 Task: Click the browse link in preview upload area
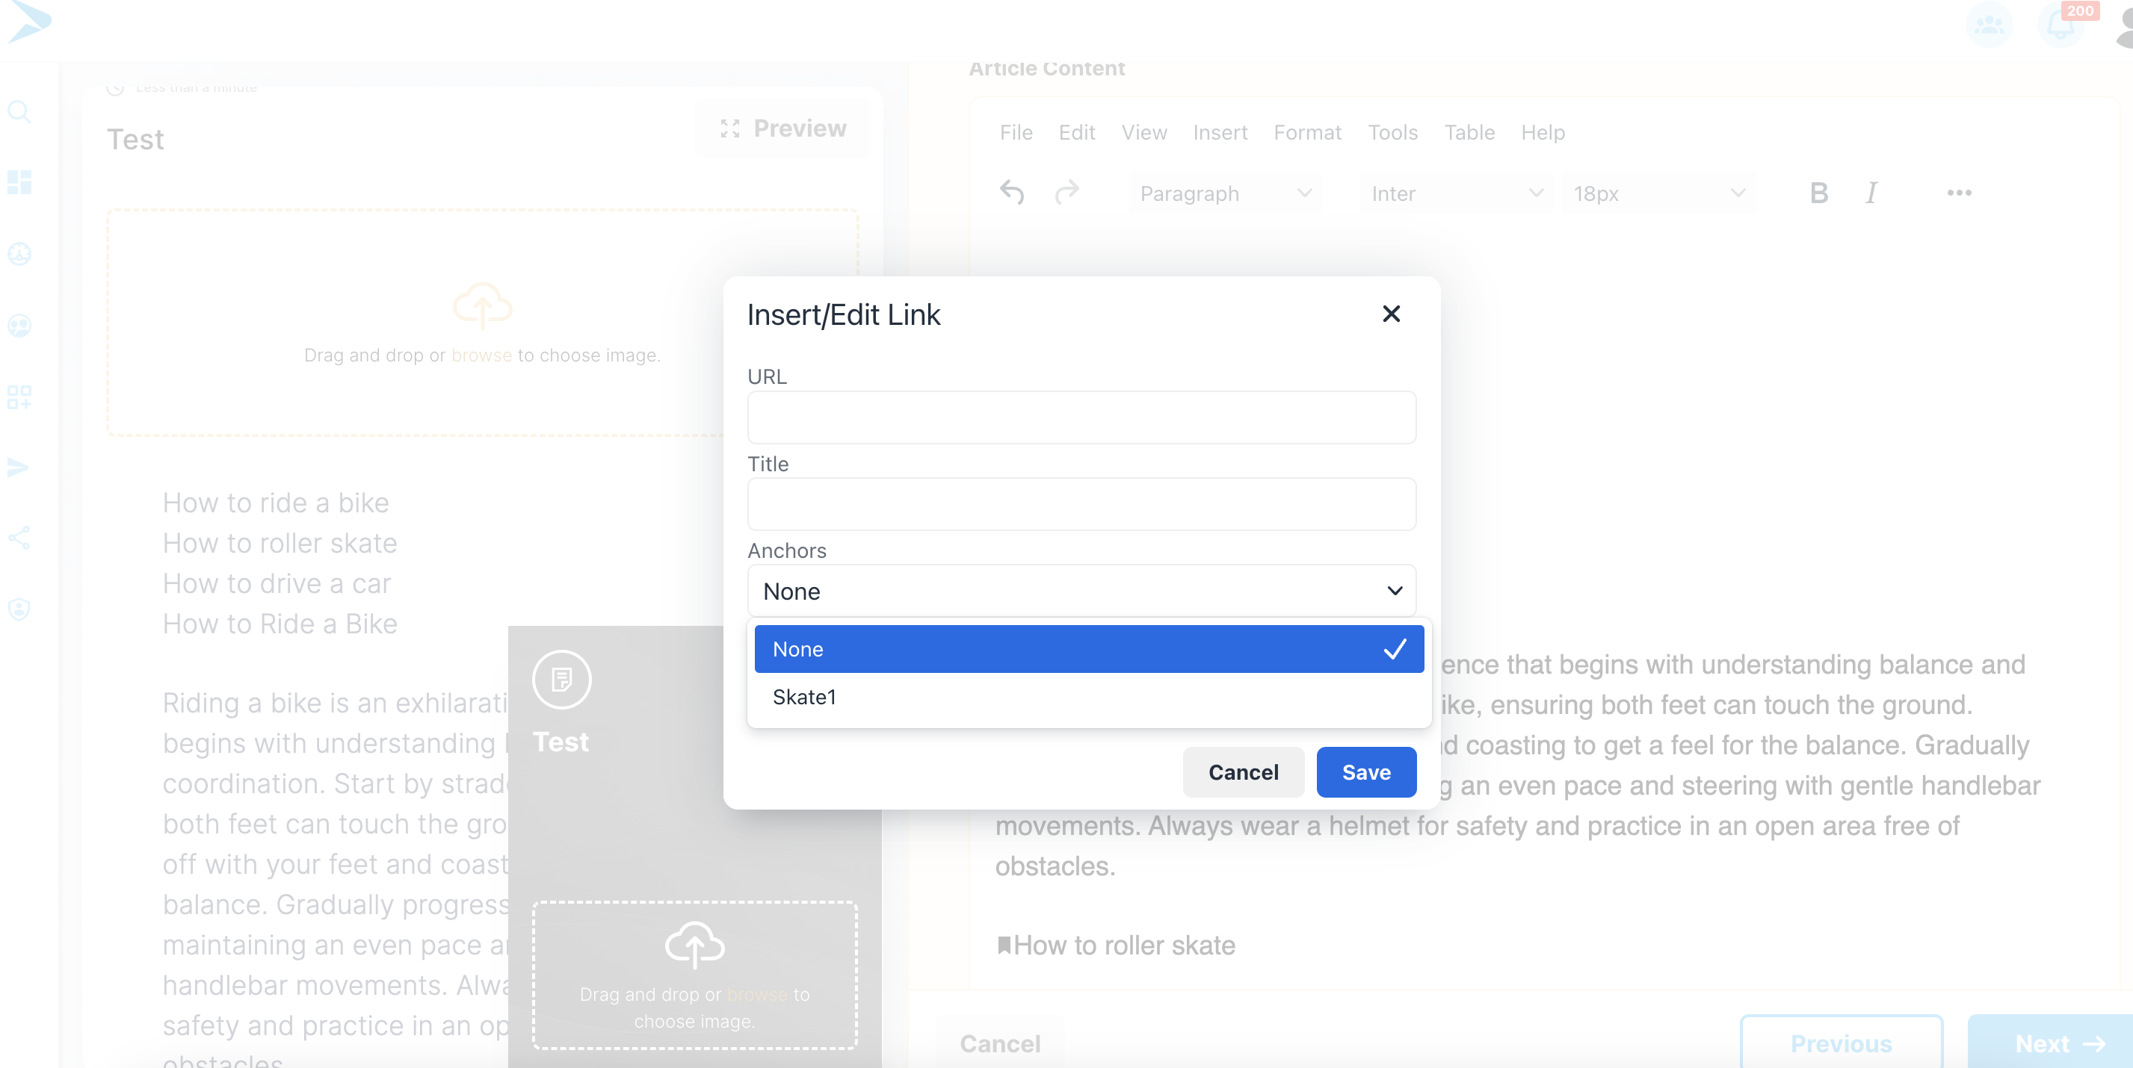click(481, 356)
